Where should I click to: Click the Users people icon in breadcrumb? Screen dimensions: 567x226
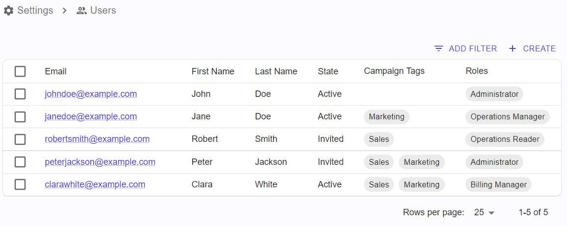tap(82, 10)
